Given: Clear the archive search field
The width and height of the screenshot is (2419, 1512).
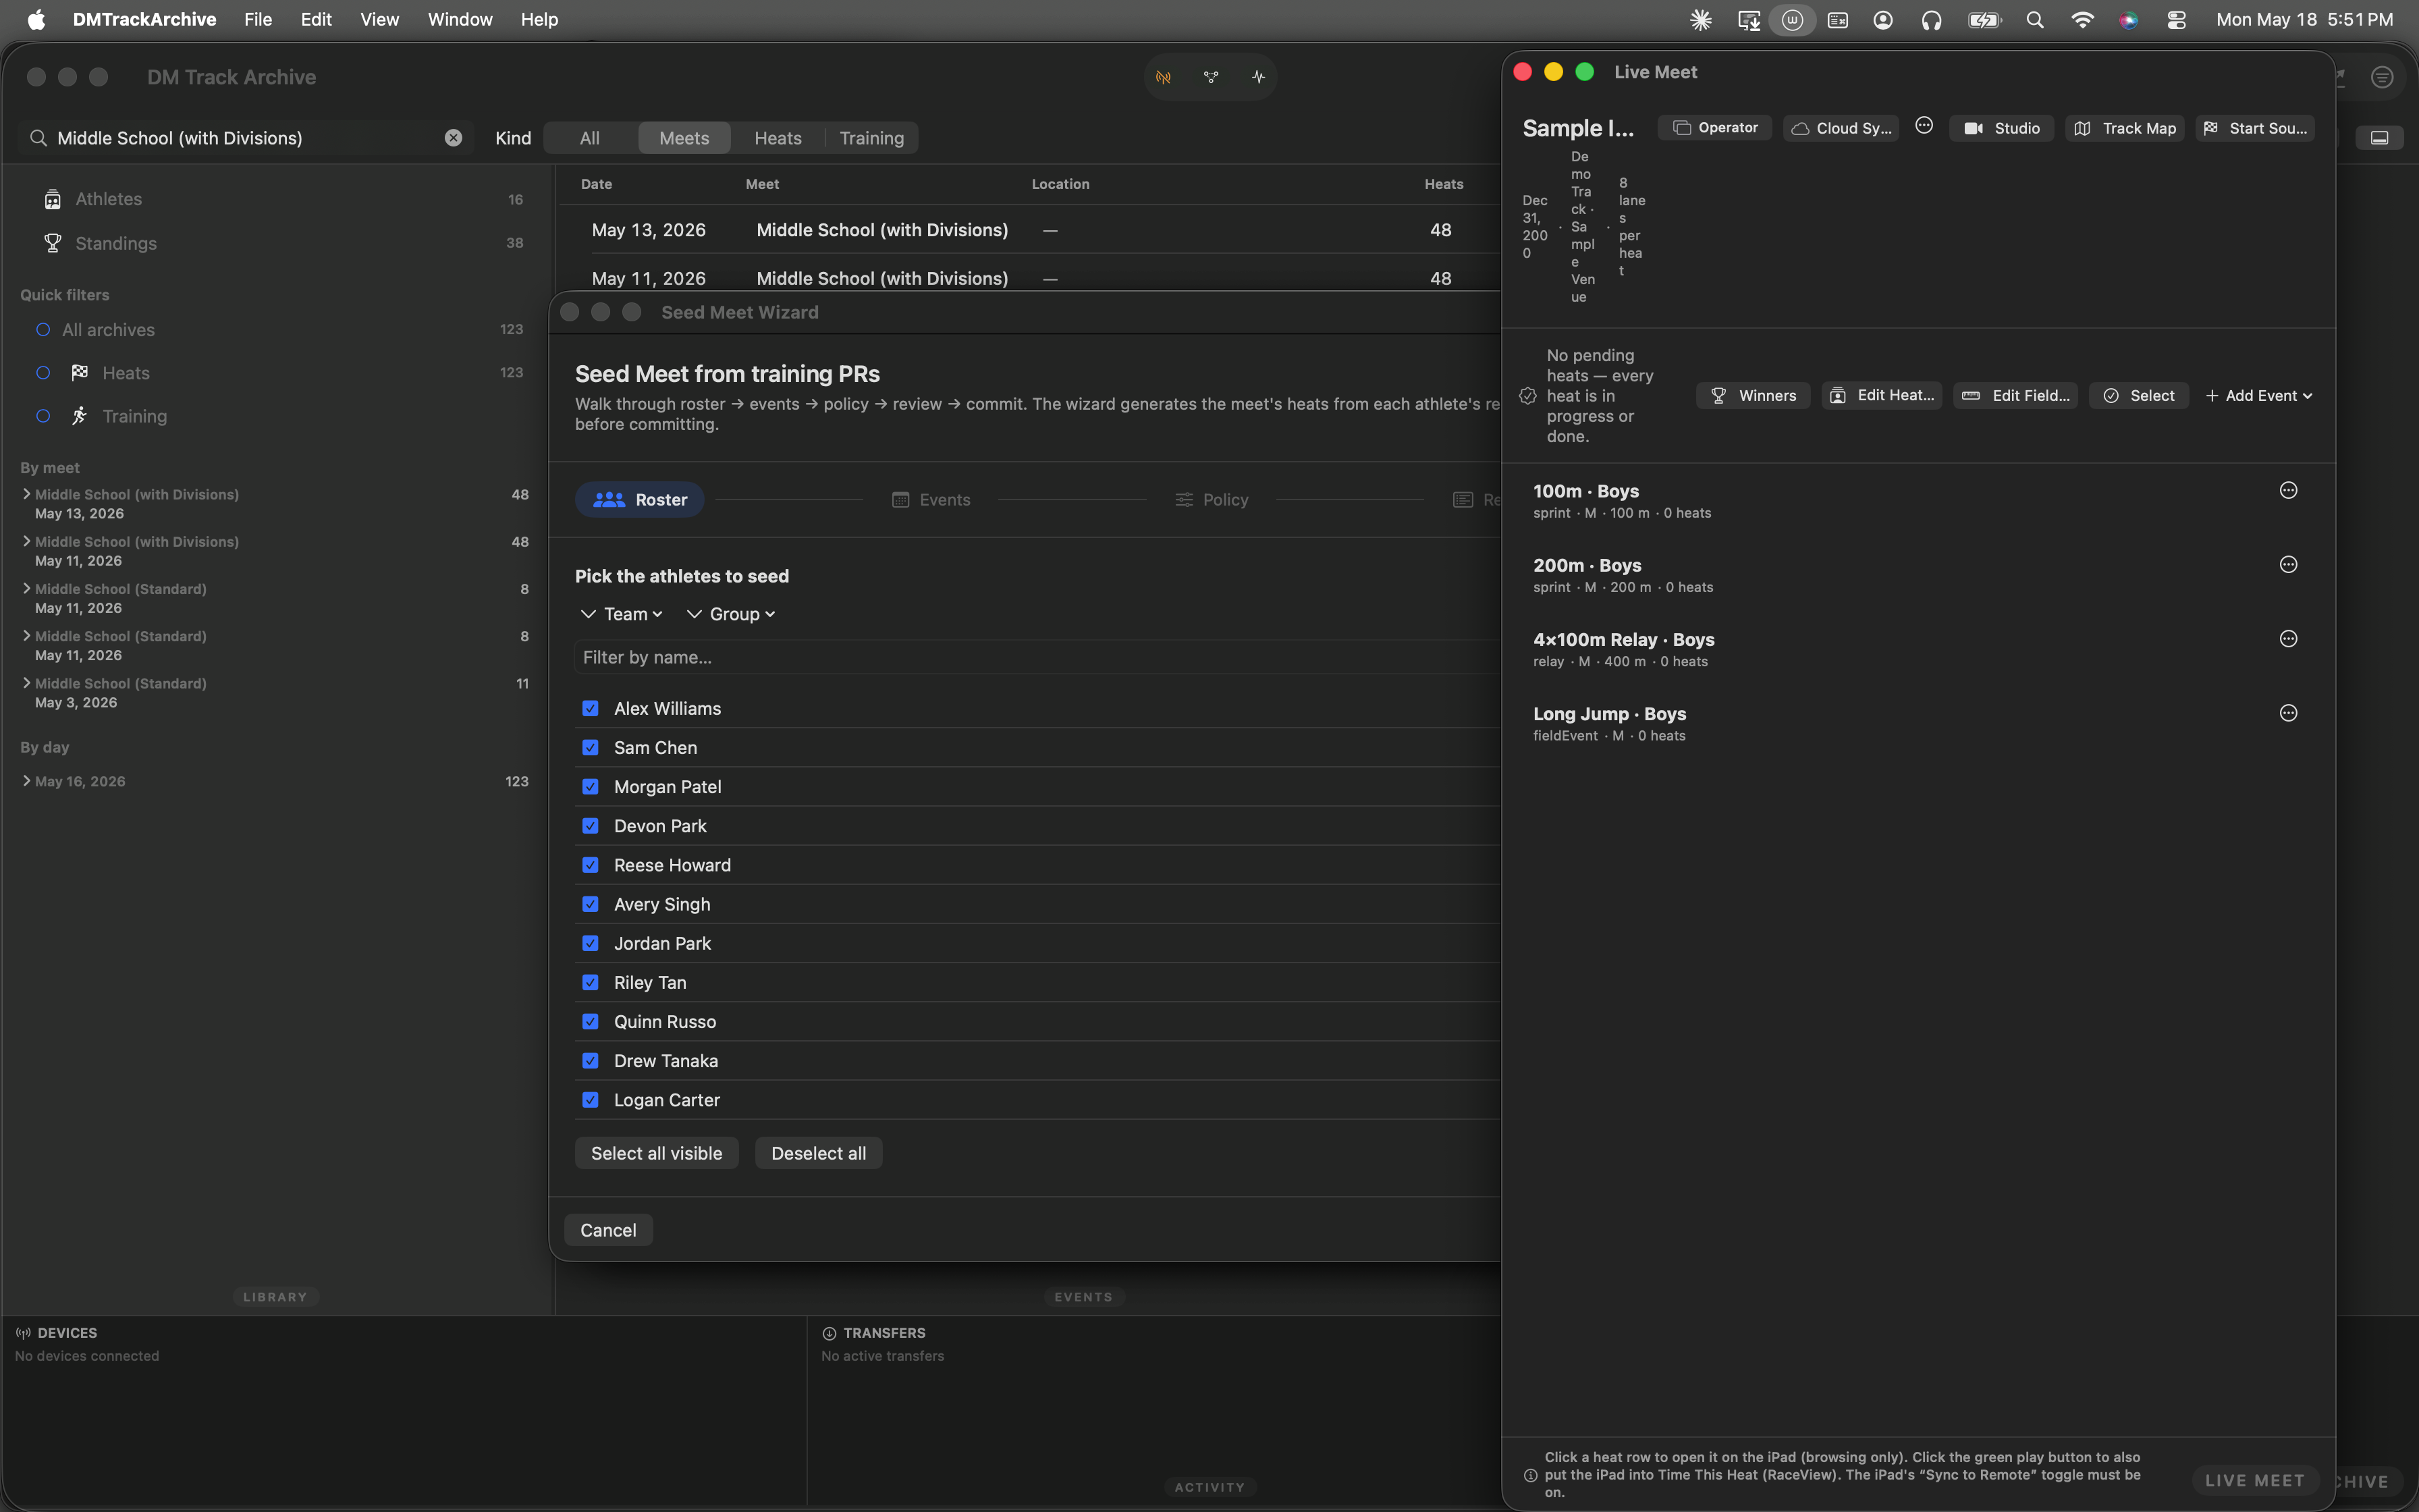Looking at the screenshot, I should pos(453,138).
